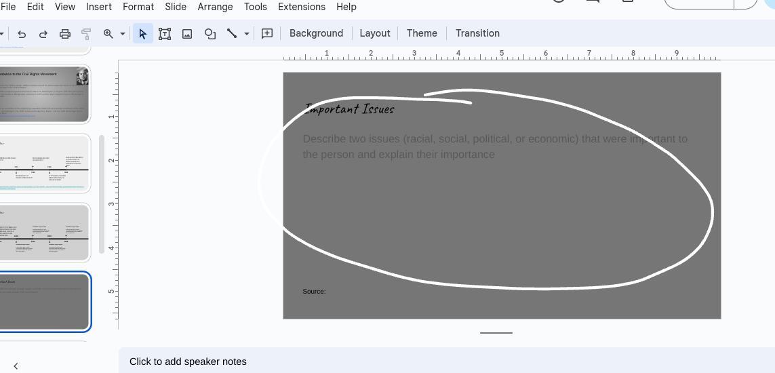Open the line type dropdown arrow
Image resolution: width=775 pixels, height=373 pixels.
[x=247, y=33]
